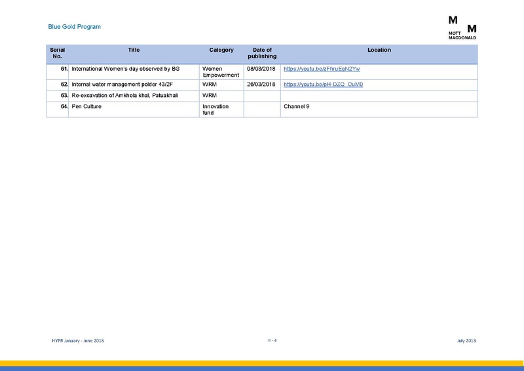Select the Internal water management polder title
This screenshot has height=371, width=524.
(122, 85)
